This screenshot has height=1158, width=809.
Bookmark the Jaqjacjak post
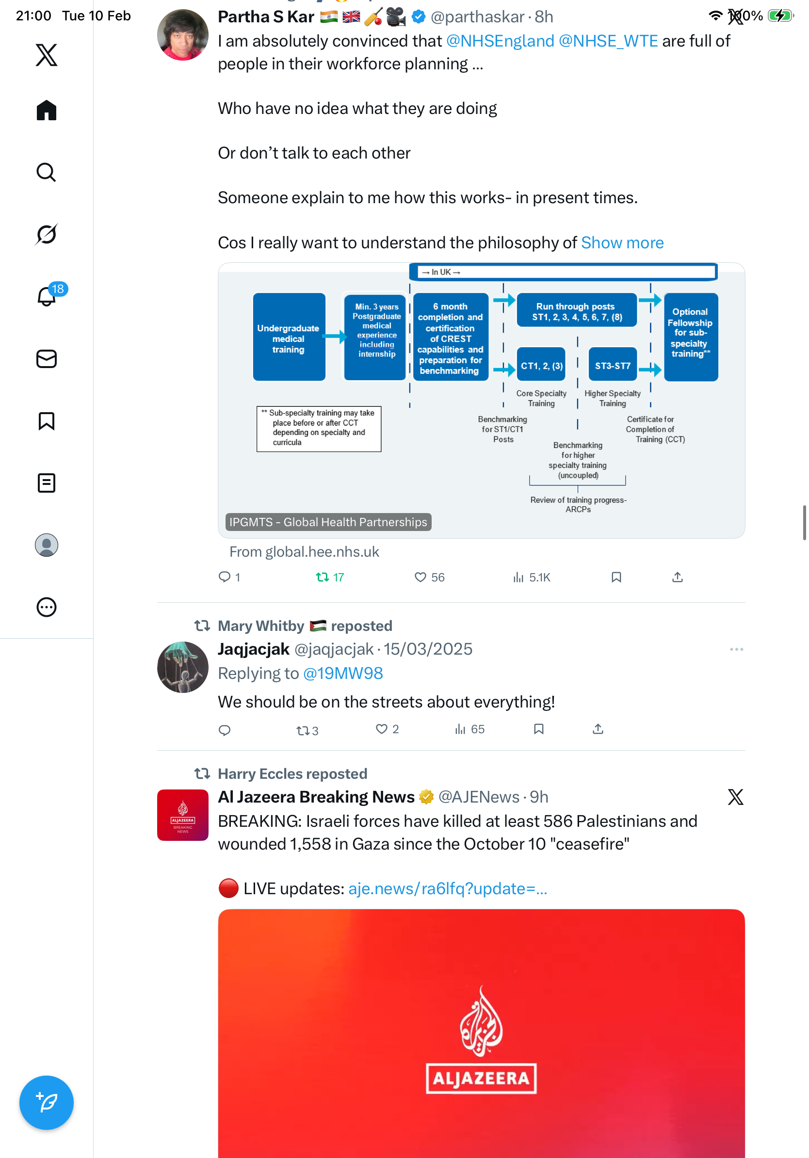tap(539, 729)
